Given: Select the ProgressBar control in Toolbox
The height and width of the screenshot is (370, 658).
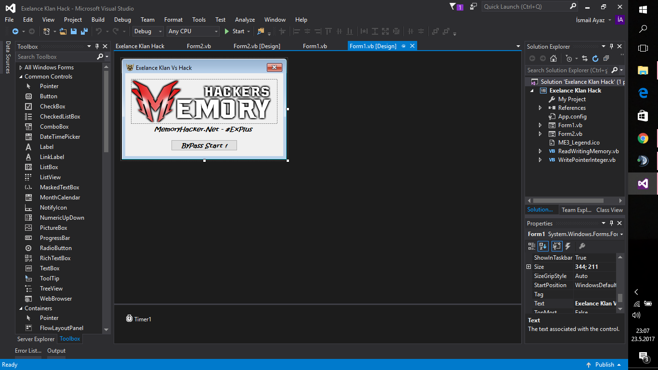Looking at the screenshot, I should click(x=54, y=238).
